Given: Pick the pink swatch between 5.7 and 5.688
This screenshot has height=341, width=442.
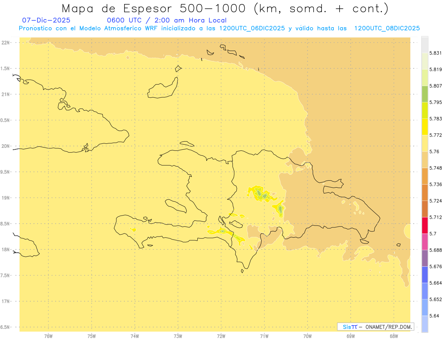Looking at the screenshot, I should point(425,242).
